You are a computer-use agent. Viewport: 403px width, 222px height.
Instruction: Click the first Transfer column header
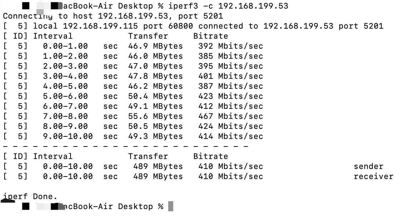148,36
